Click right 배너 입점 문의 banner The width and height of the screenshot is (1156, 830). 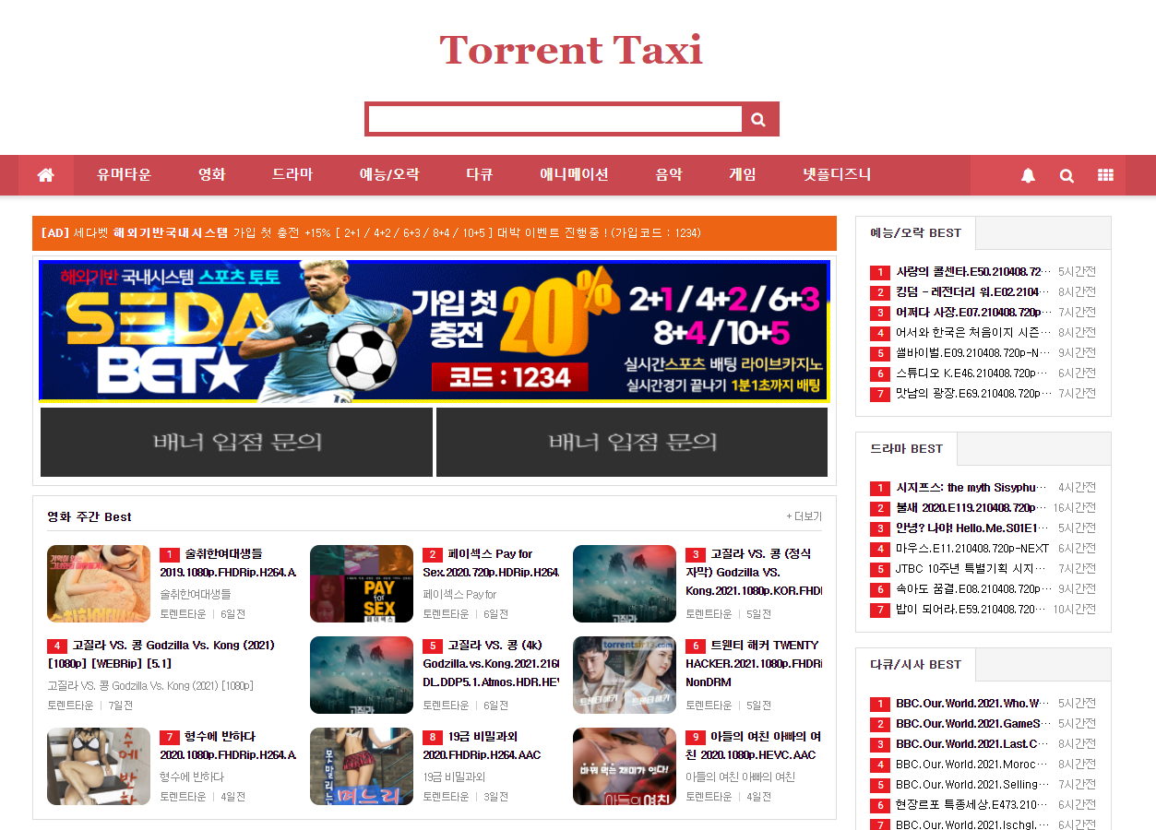[x=632, y=443]
